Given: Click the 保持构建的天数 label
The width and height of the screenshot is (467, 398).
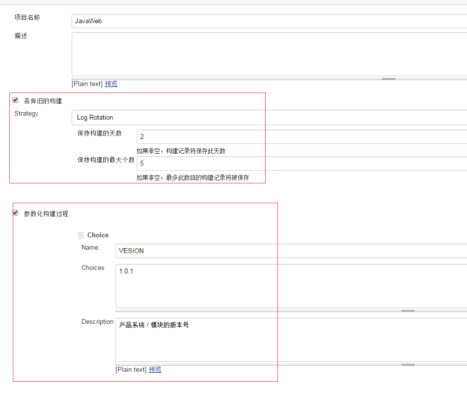Looking at the screenshot, I should (x=100, y=133).
